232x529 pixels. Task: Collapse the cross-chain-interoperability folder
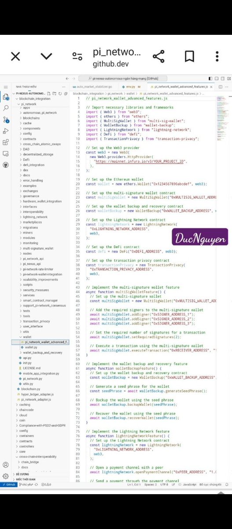(x=38, y=457)
